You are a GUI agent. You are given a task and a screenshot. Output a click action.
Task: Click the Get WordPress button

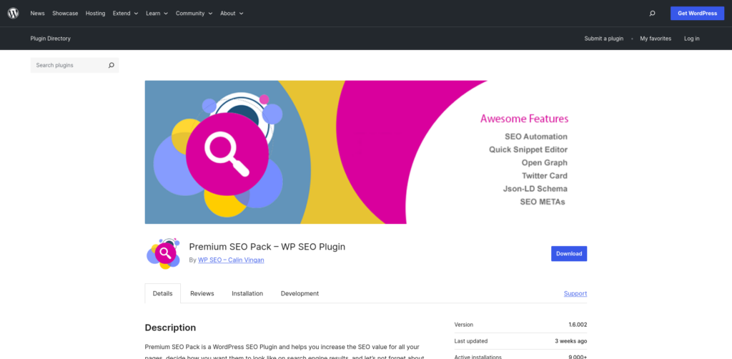[697, 13]
